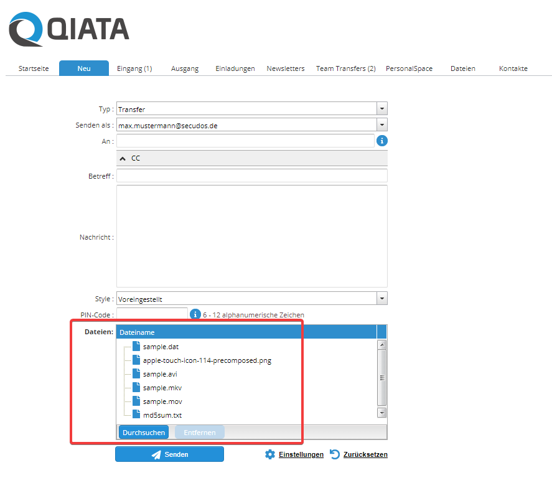
Task: Select the sample.dat file icon
Action: click(x=136, y=347)
